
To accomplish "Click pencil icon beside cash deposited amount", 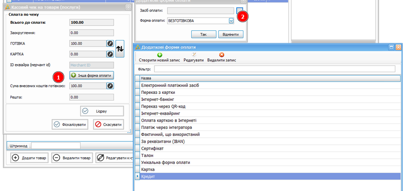I will (110, 86).
